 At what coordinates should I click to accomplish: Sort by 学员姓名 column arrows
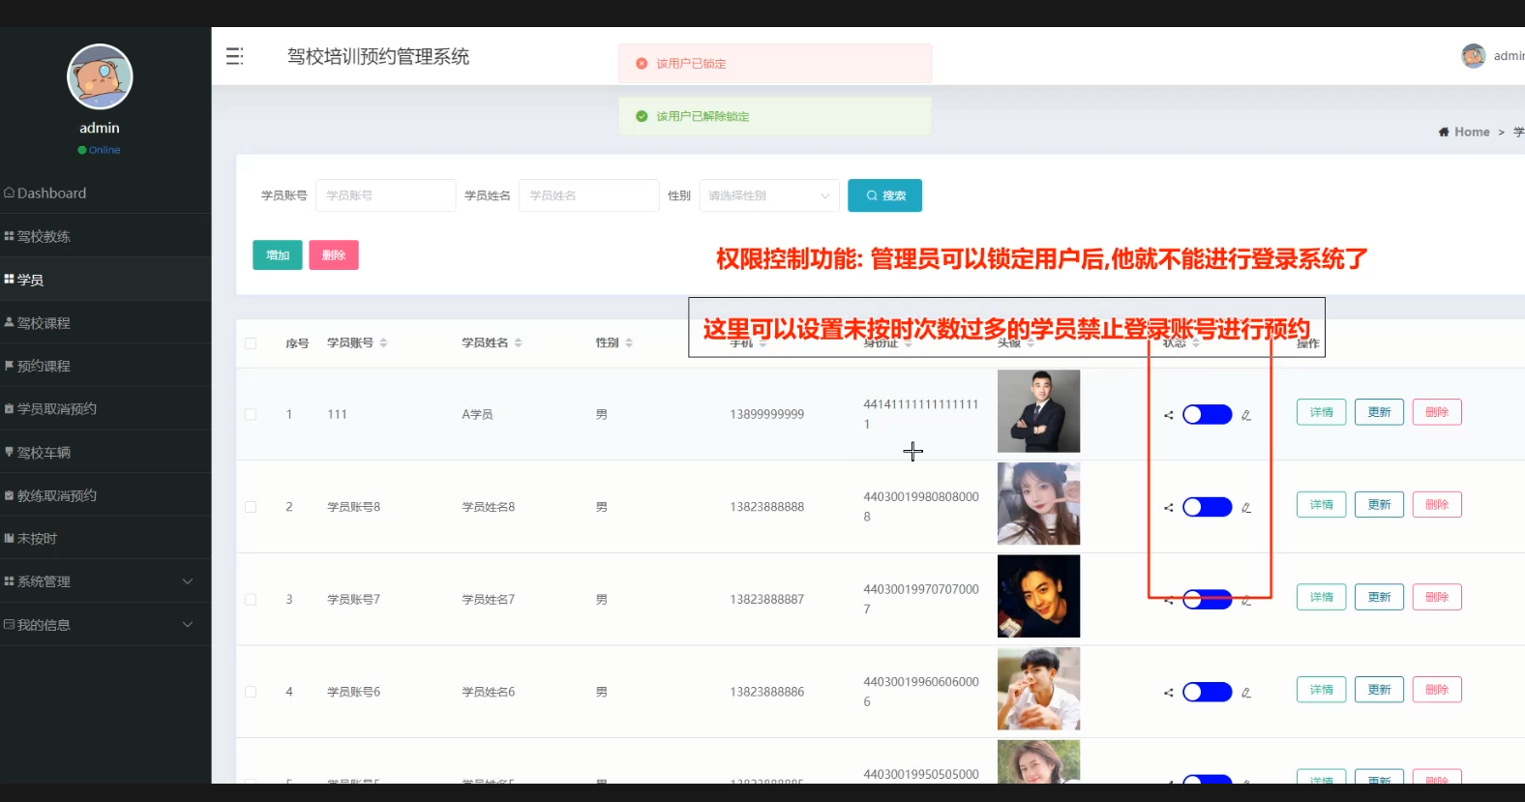[518, 342]
